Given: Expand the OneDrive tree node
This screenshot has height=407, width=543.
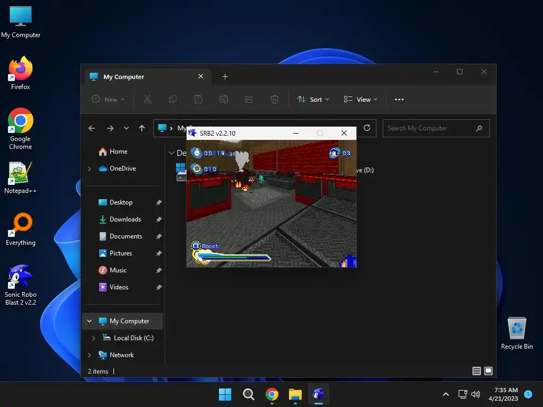Looking at the screenshot, I should coord(89,169).
